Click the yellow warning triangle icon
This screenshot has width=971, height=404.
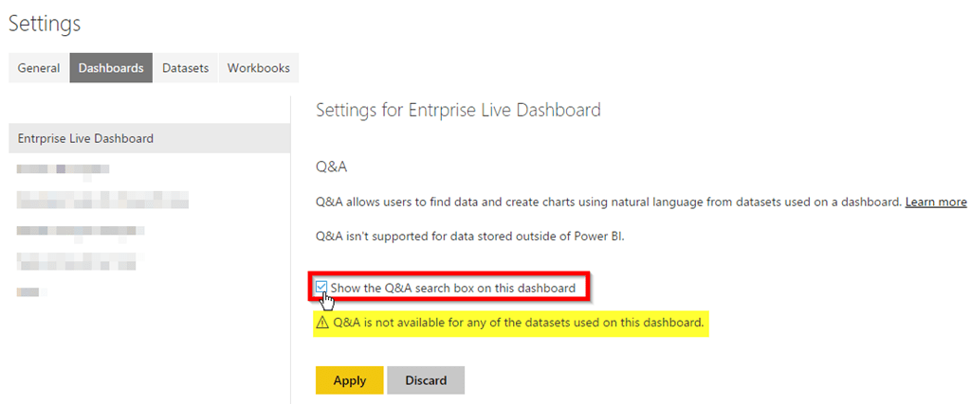tap(323, 324)
